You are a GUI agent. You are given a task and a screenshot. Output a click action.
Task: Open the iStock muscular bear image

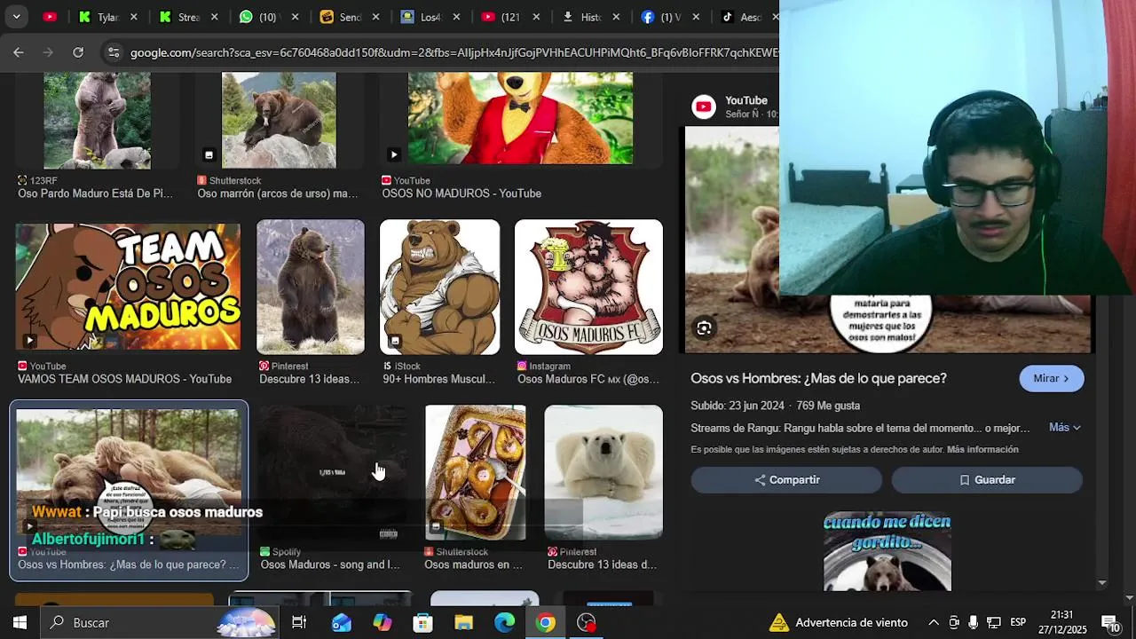[x=440, y=287]
